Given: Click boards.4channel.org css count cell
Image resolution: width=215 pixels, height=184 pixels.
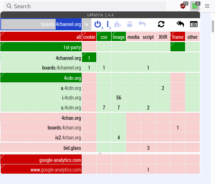Looking at the screenshot, I should pos(104,67).
